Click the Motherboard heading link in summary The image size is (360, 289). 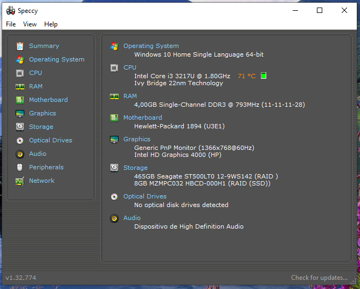pyautogui.click(x=143, y=118)
